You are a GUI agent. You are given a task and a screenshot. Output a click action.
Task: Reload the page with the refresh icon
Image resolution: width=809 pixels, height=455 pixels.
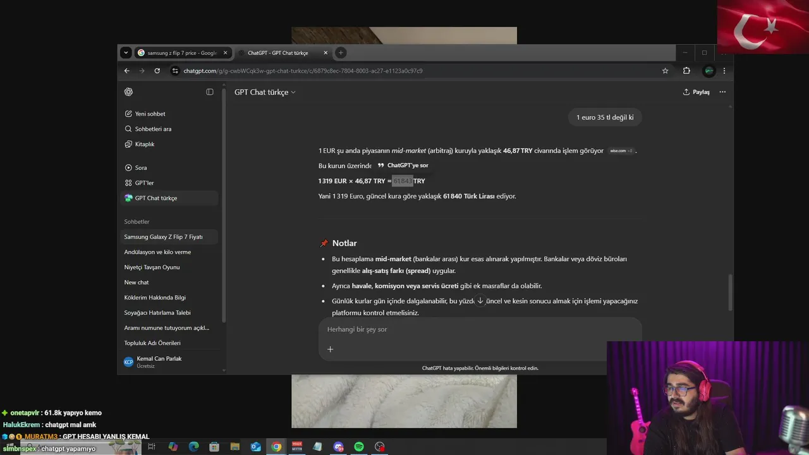point(157,71)
